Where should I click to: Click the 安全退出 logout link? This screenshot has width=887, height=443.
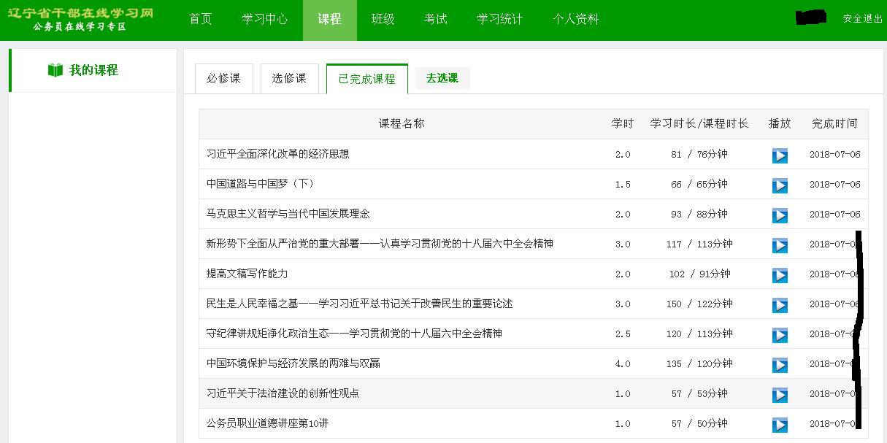click(x=862, y=19)
